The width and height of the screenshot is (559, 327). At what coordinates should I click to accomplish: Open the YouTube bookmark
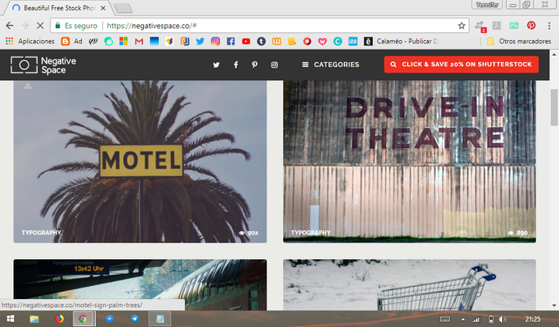tap(246, 41)
